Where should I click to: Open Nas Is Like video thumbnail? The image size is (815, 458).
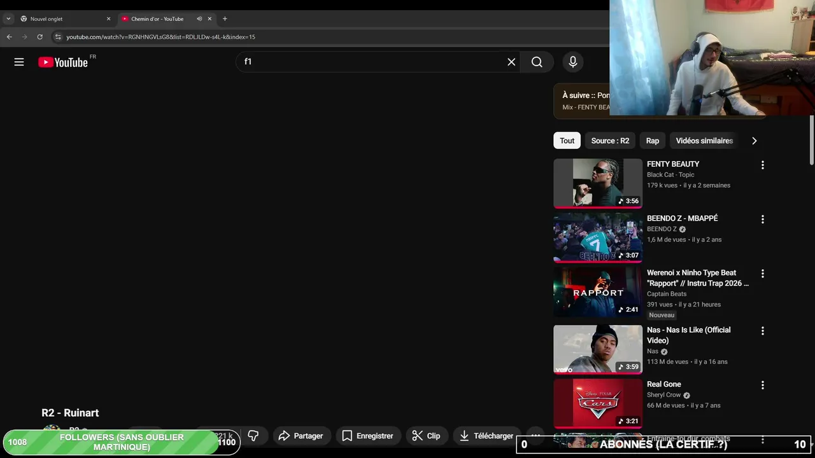[x=598, y=349]
